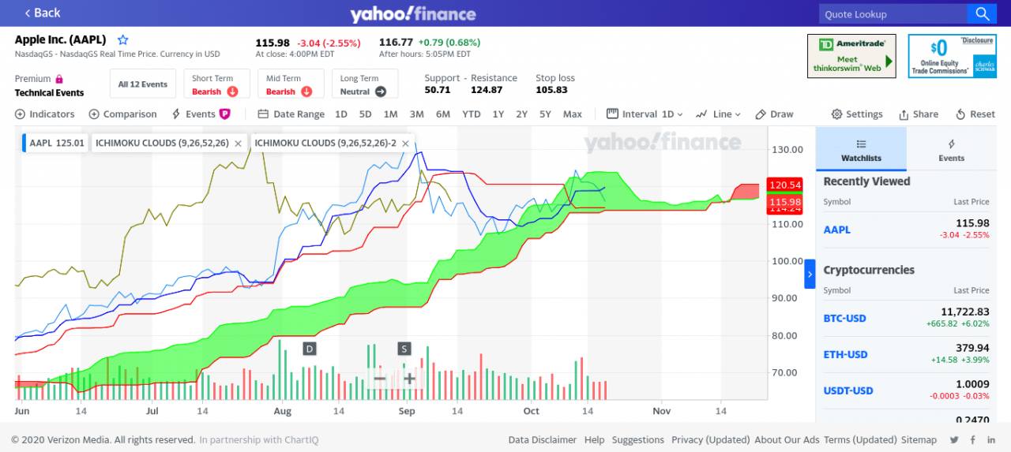Zoom in with the plus button

[x=409, y=379]
